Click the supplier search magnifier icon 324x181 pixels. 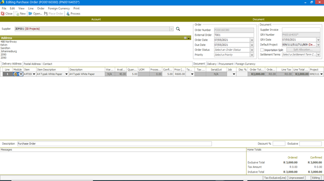pyautogui.click(x=178, y=29)
